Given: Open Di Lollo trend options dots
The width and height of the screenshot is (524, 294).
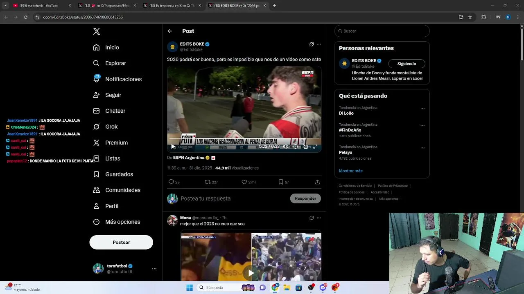Looking at the screenshot, I should click(422, 109).
